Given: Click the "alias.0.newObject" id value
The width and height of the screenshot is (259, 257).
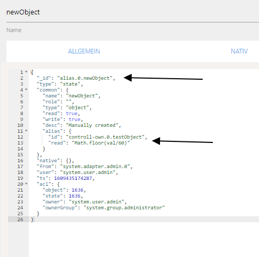Looking at the screenshot, I should pos(85,78).
